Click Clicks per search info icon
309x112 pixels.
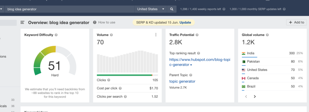point(125,97)
